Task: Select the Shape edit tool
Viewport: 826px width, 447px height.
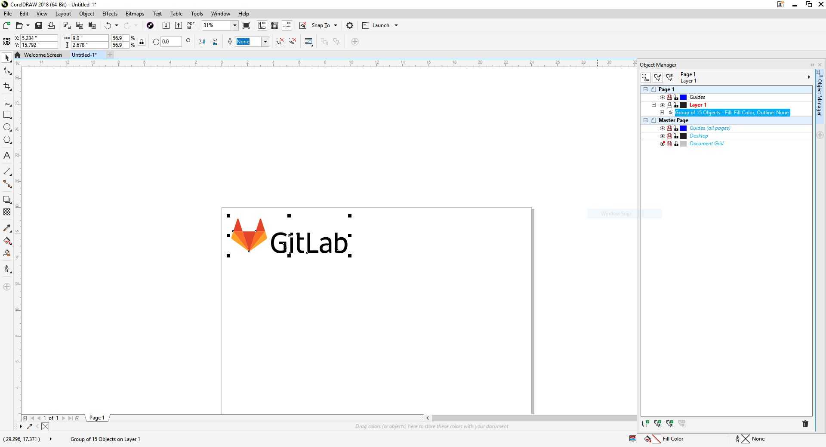Action: [7, 71]
